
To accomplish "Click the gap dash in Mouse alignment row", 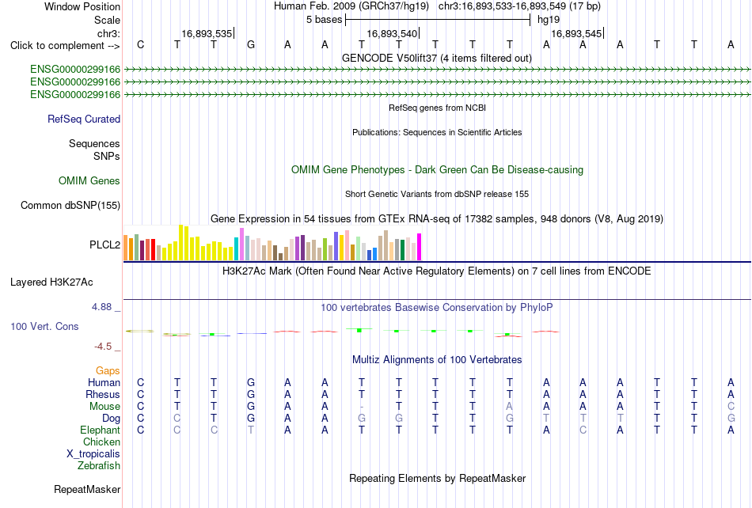I will point(362,407).
